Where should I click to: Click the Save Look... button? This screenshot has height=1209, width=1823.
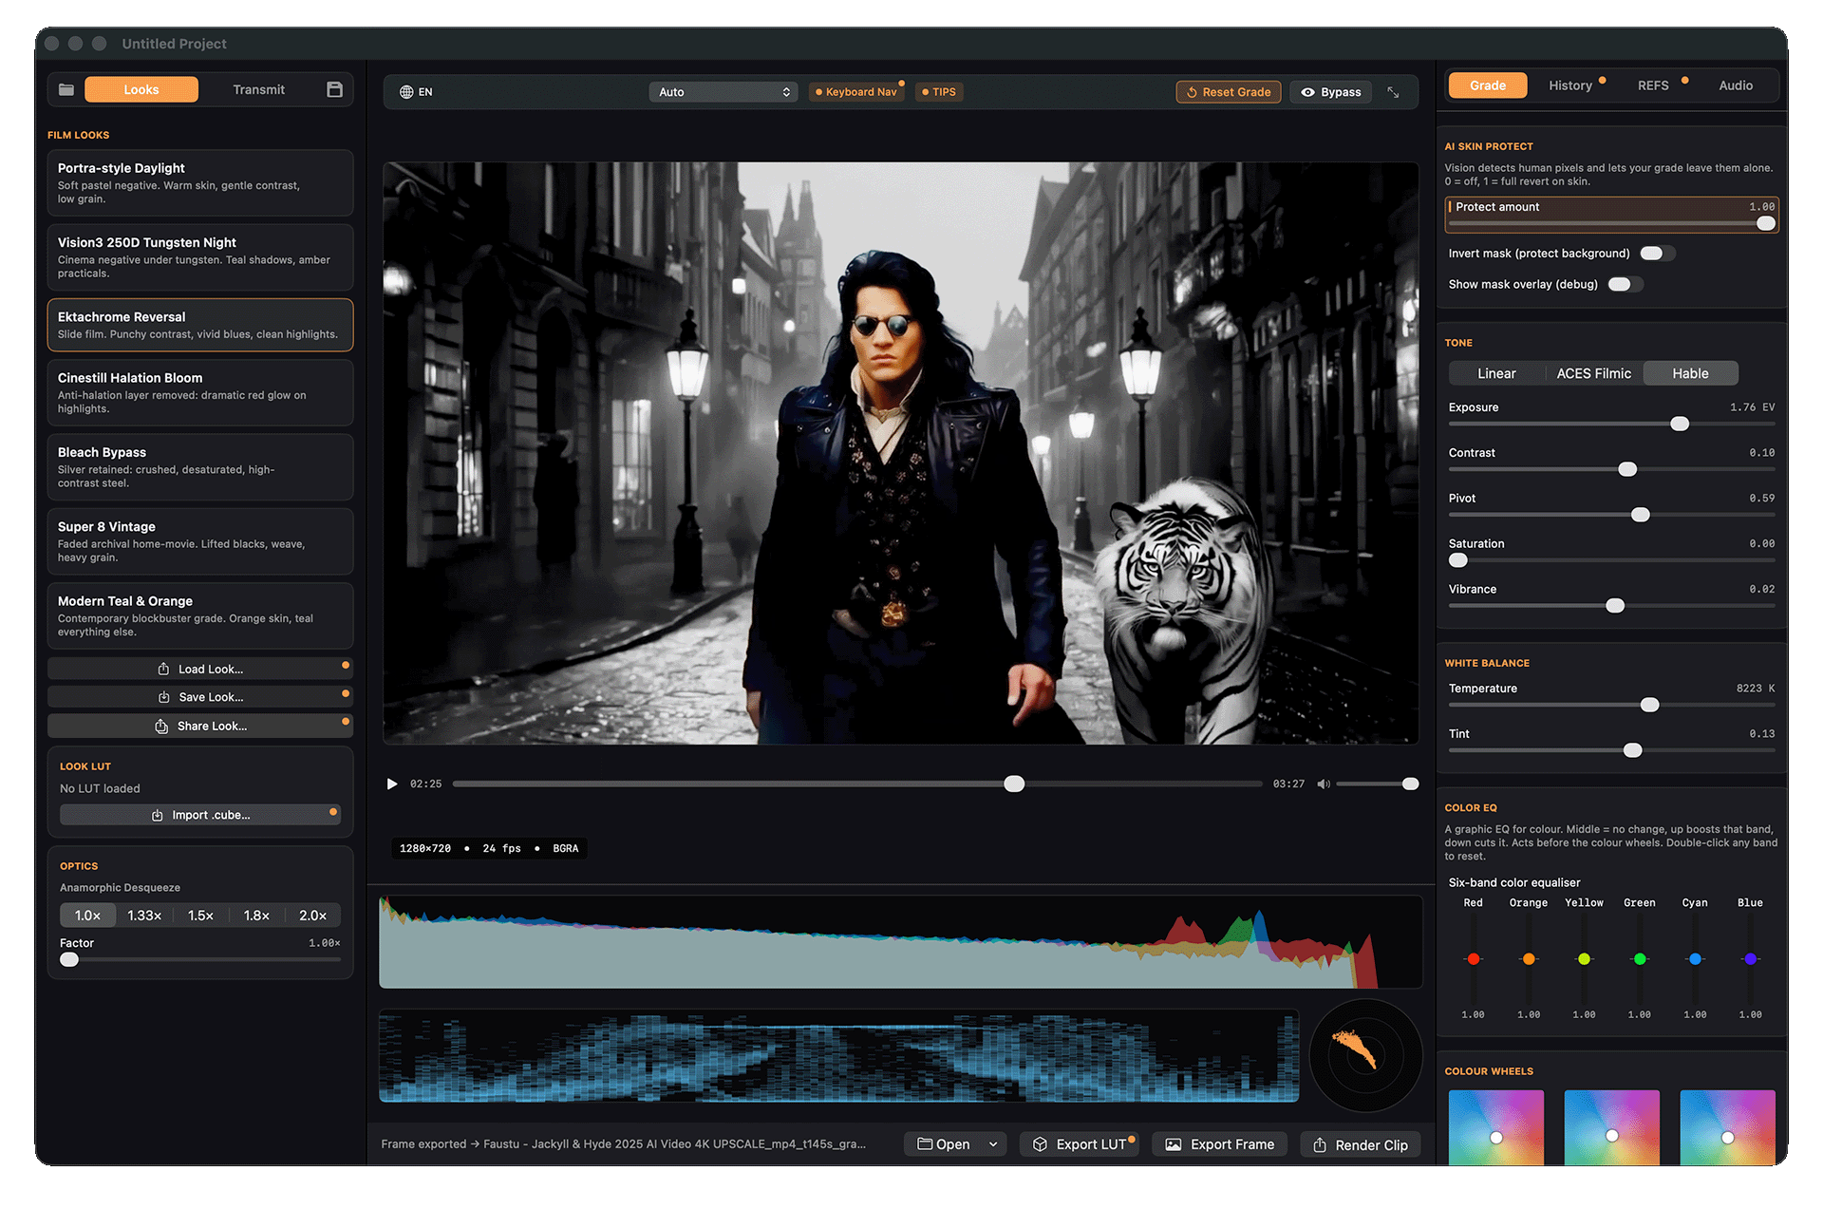[x=200, y=697]
